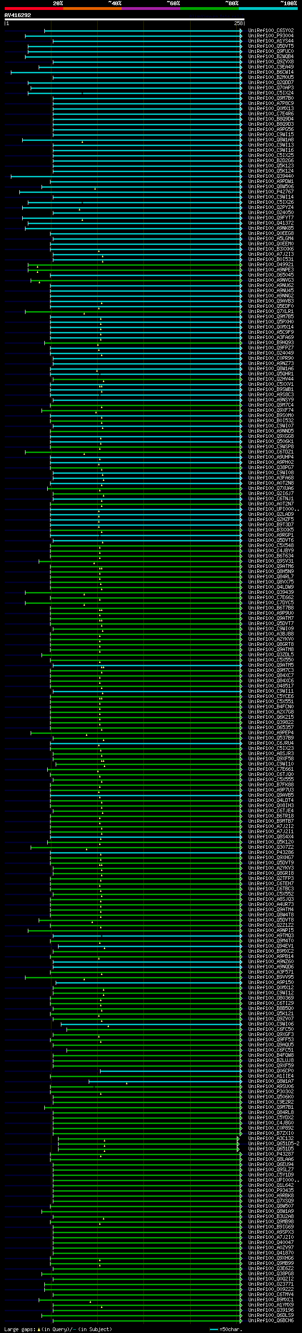This screenshot has width=302, height=1333.
Task: Open hit UniRef100_Q8H5N9
Action: (x=271, y=571)
